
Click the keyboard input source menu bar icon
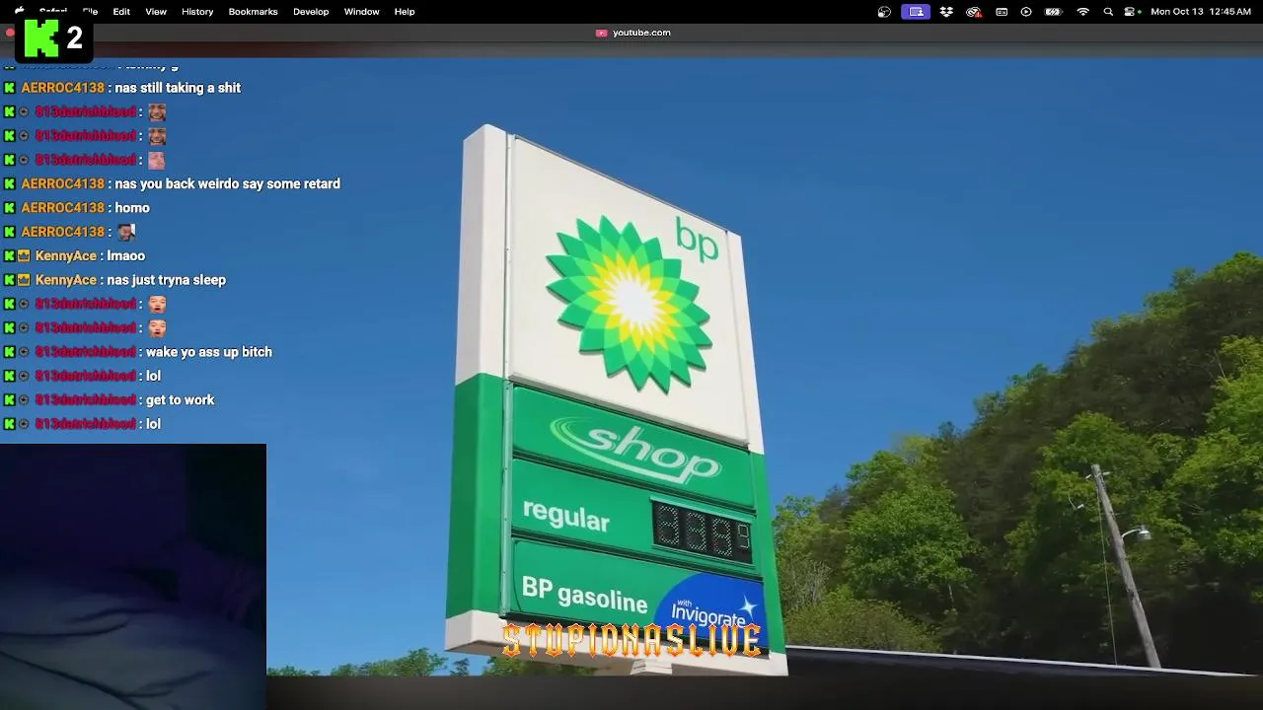(x=1002, y=12)
